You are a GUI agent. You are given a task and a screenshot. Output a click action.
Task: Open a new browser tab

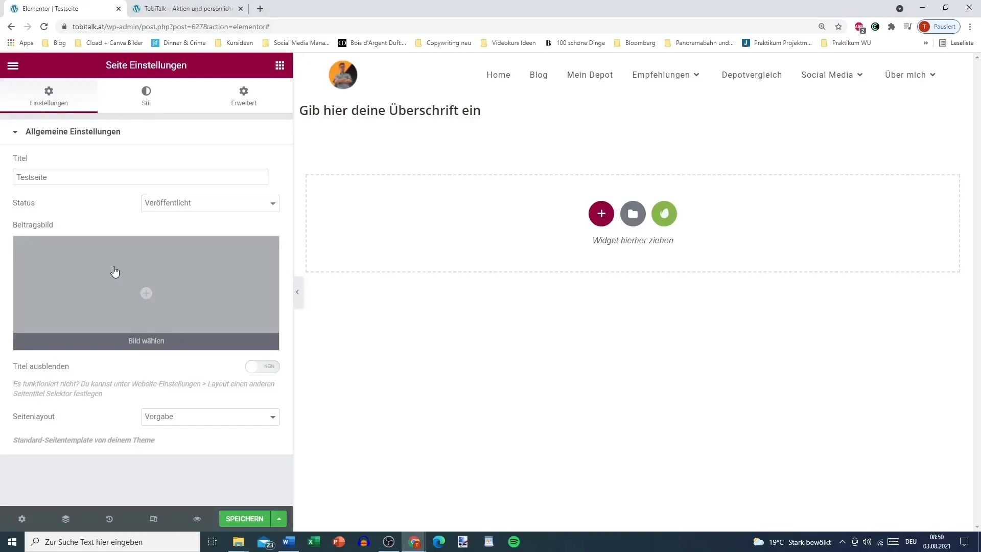click(260, 9)
